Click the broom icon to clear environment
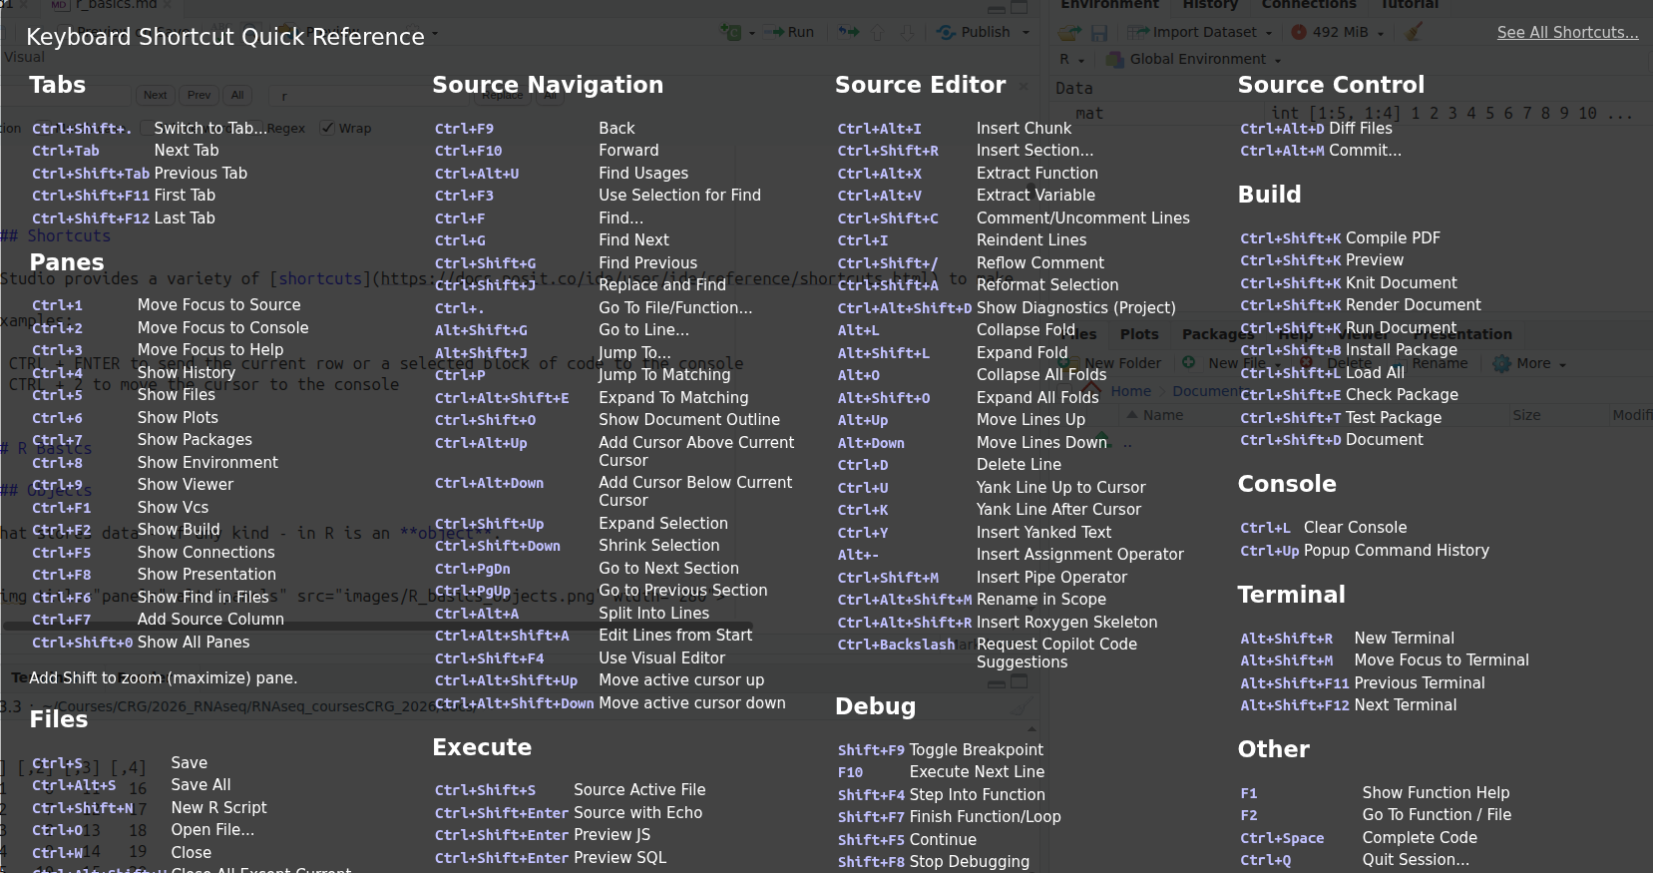Viewport: 1653px width, 873px height. point(1414,32)
